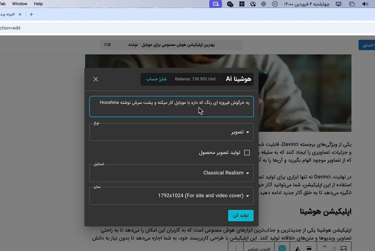The width and height of the screenshot is (375, 251).
Task: Focus the image prompt text field
Action: tap(171, 106)
